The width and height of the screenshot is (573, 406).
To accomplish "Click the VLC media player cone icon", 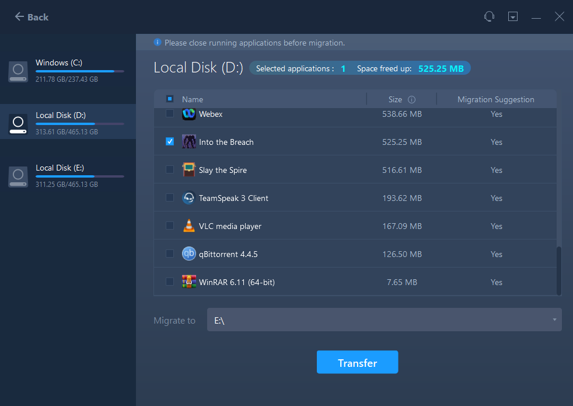I will point(189,225).
